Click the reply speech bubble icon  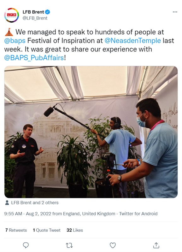(x=26, y=245)
